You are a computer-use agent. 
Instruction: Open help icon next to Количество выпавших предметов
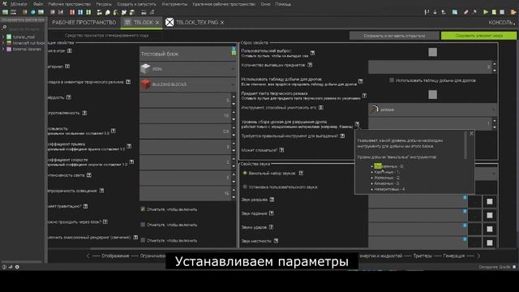click(x=310, y=65)
